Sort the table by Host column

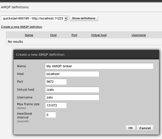[53, 35]
